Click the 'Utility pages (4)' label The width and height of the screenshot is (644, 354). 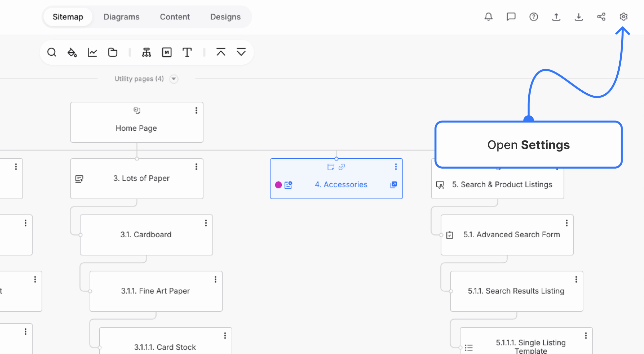click(139, 79)
